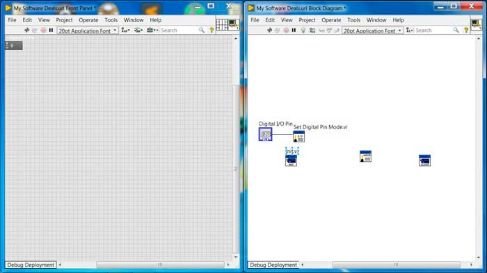
Task: Open Window menu in the Front Panel window
Action: (134, 20)
